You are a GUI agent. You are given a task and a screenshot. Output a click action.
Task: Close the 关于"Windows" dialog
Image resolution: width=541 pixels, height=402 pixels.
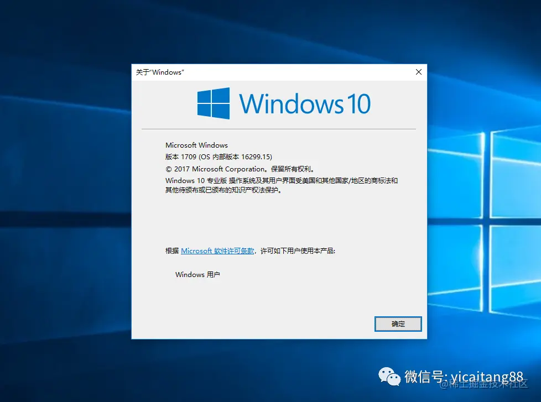click(418, 72)
